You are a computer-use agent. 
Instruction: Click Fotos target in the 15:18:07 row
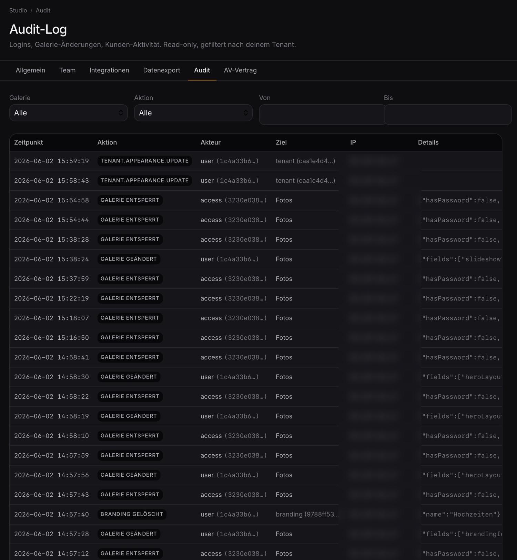pos(284,318)
